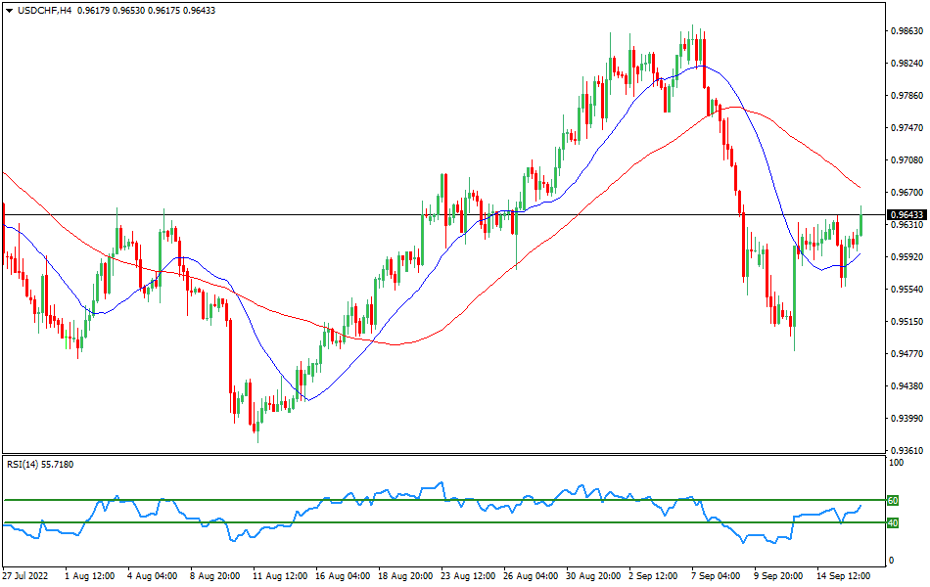Select the current price label 0.96433
This screenshot has width=930, height=587.
click(906, 214)
